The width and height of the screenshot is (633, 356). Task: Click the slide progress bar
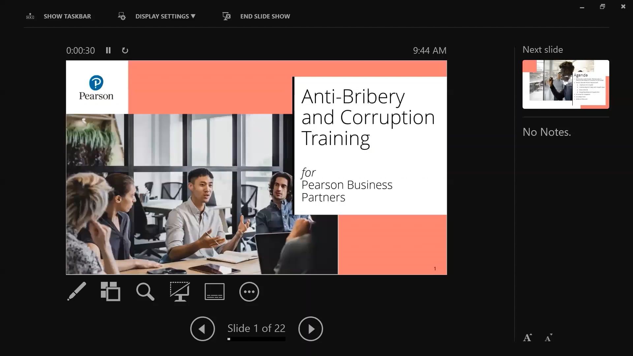[256, 339]
